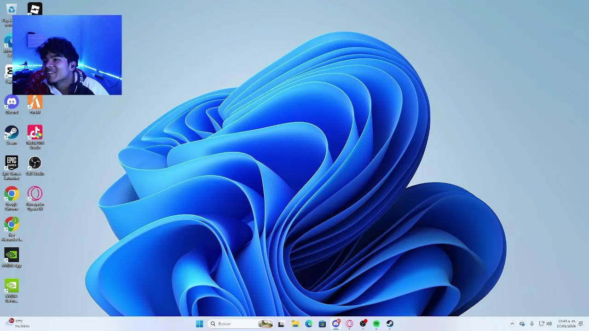The image size is (589, 331).
Task: Click the cloud sync tray icon
Action: coord(522,324)
